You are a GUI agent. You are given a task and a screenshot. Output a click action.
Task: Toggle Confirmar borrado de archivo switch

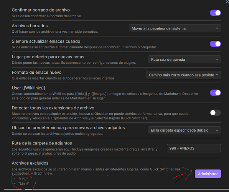pyautogui.click(x=215, y=13)
